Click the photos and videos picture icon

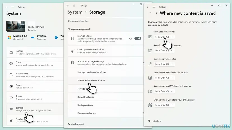(150, 78)
